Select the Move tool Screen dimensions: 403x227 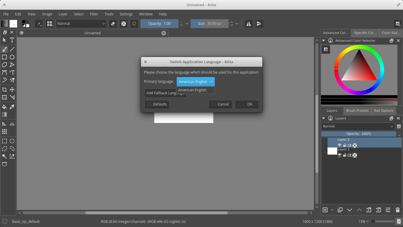[x=12, y=90]
